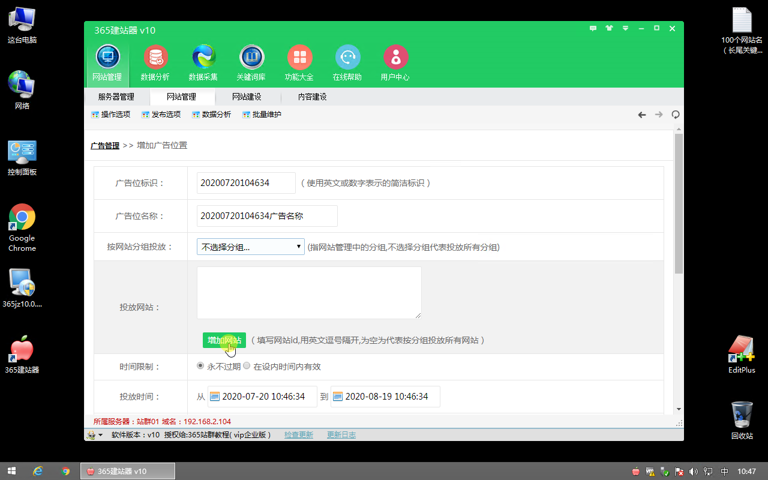This screenshot has width=768, height=480.
Task: Switch to the 网站建设 tab
Action: coord(247,97)
